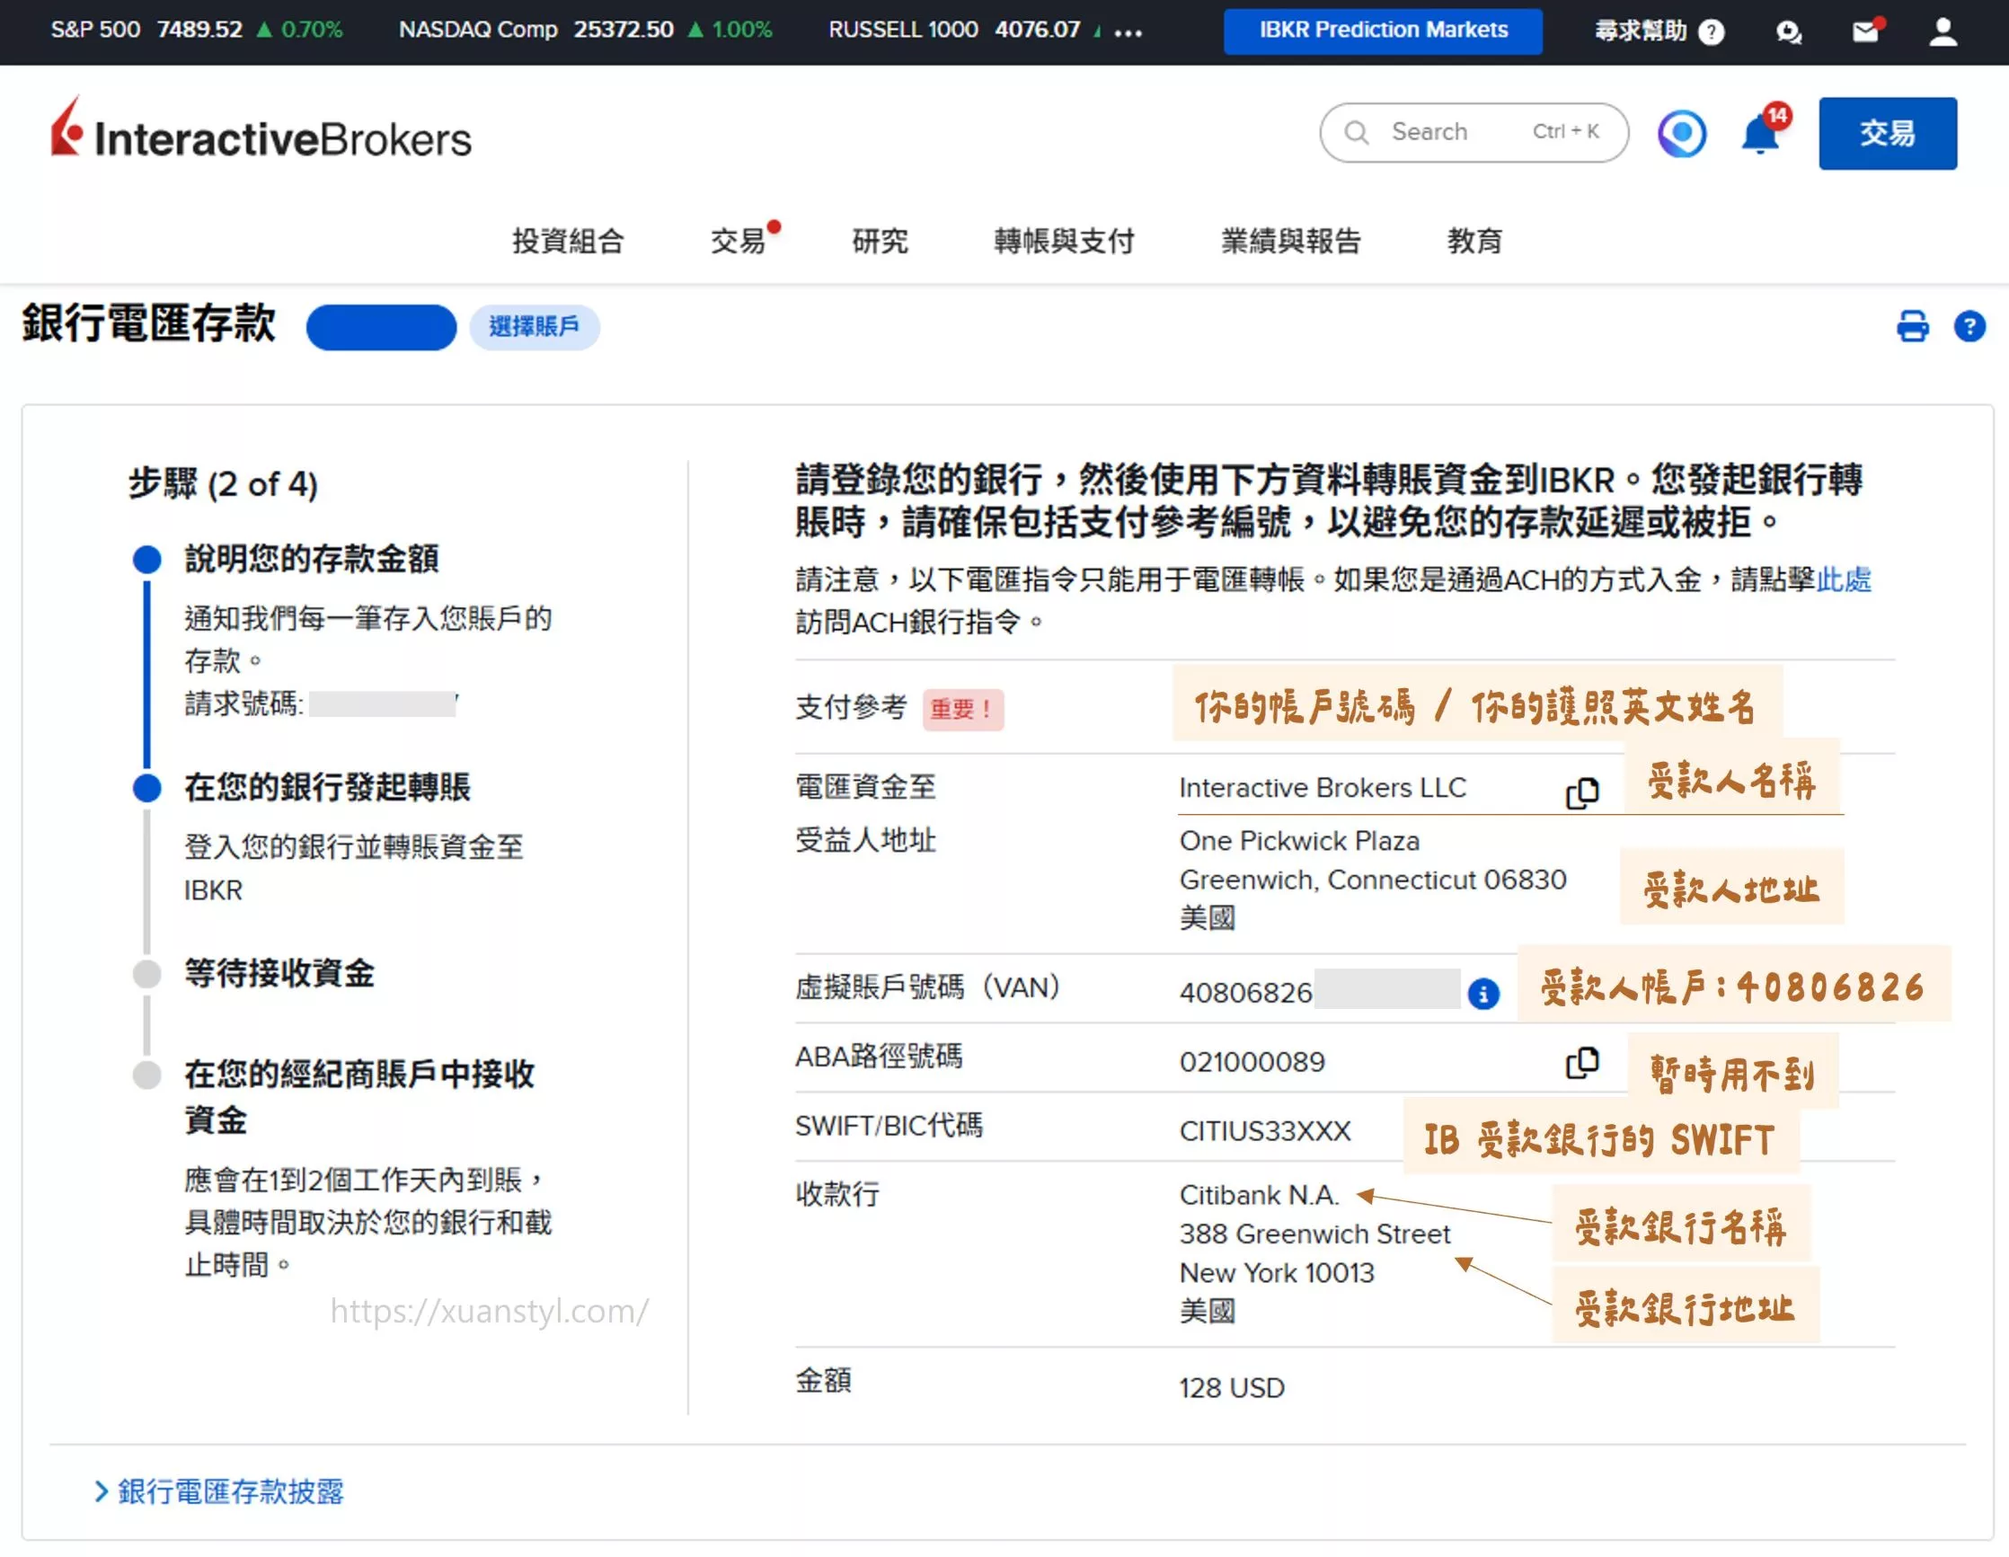
Task: Click the IBKR Prediction Markets button
Action: pyautogui.click(x=1383, y=31)
